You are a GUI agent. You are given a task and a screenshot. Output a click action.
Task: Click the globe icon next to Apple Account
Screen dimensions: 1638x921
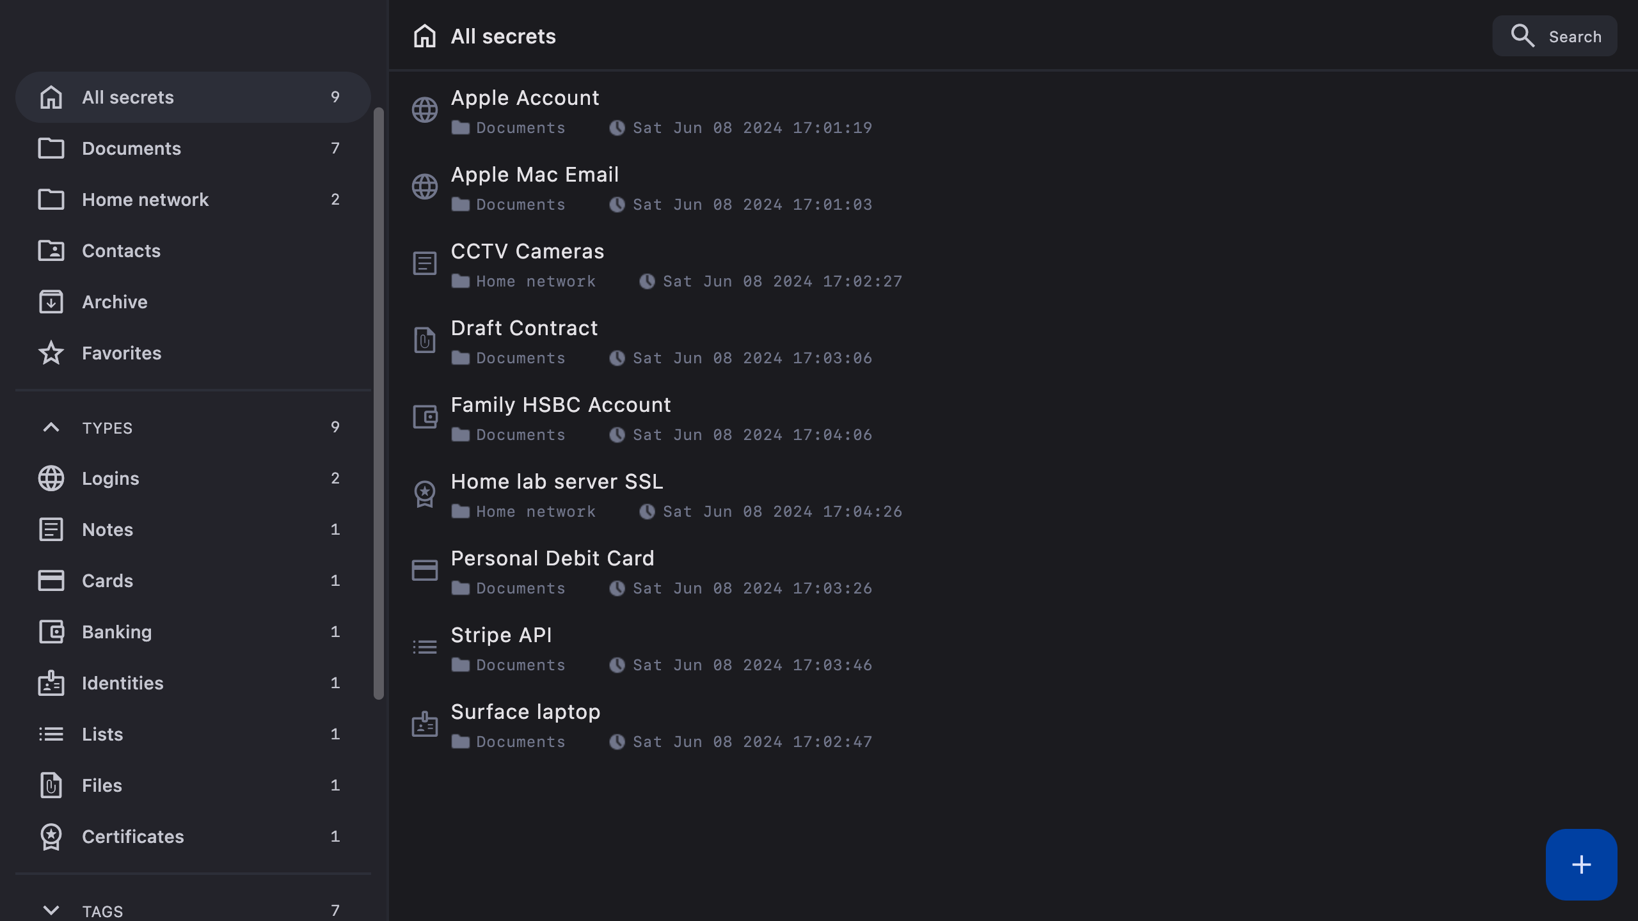click(x=425, y=110)
